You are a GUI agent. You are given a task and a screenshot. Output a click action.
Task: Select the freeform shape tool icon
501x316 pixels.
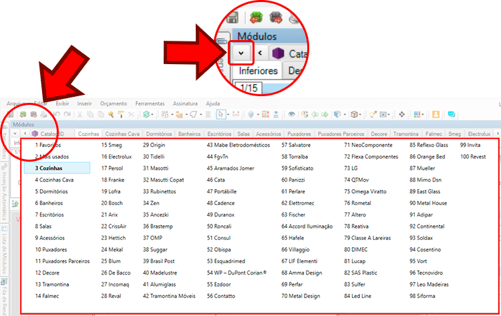[x=193, y=114]
